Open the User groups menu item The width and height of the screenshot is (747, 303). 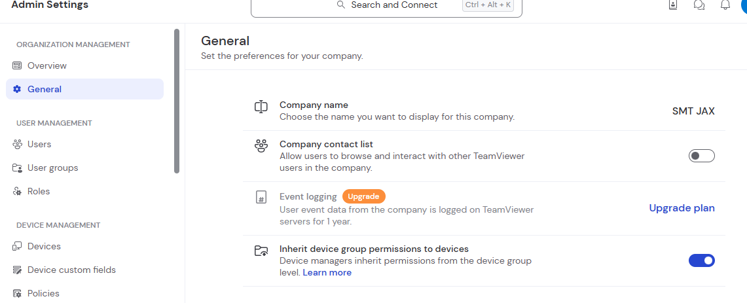coord(52,168)
